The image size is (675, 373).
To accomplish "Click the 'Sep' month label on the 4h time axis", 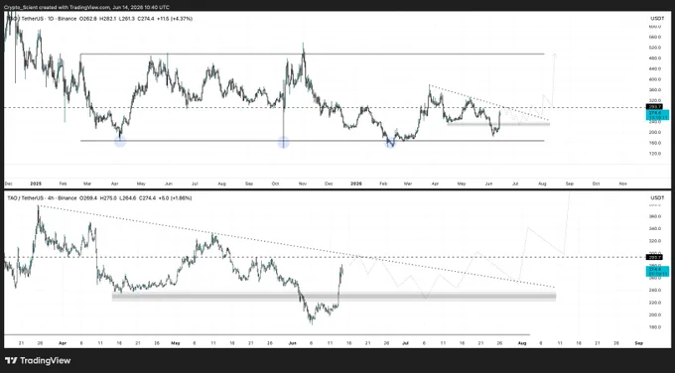I will 639,343.
